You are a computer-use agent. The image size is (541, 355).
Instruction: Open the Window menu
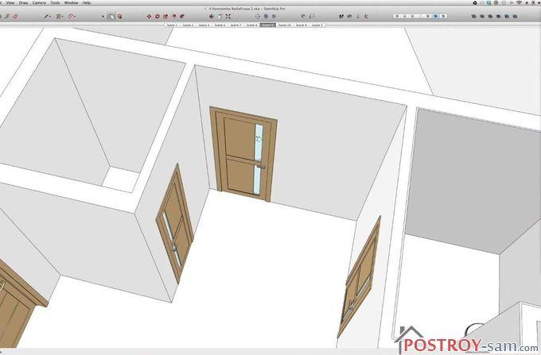coord(71,3)
